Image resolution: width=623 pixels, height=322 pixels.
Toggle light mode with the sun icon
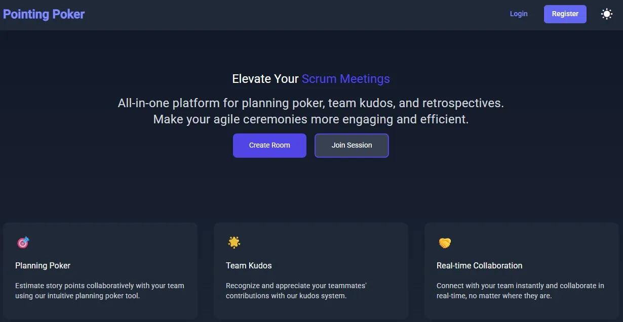pyautogui.click(x=607, y=14)
